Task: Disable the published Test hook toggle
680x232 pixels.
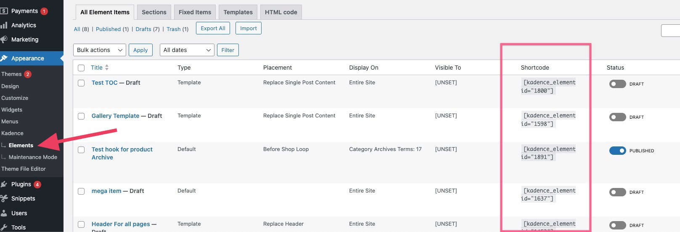Action: coord(617,151)
